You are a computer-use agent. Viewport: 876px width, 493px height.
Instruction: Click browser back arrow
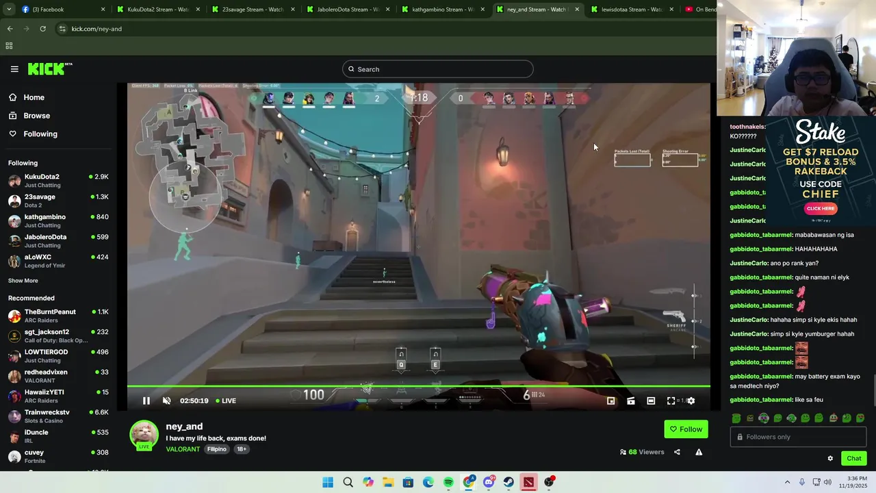[x=10, y=29]
